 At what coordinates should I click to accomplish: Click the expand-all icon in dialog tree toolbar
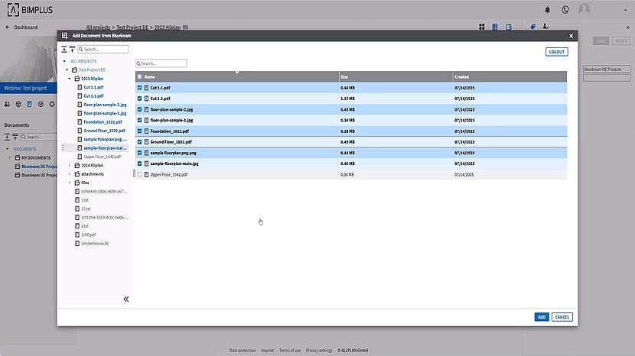pos(65,49)
